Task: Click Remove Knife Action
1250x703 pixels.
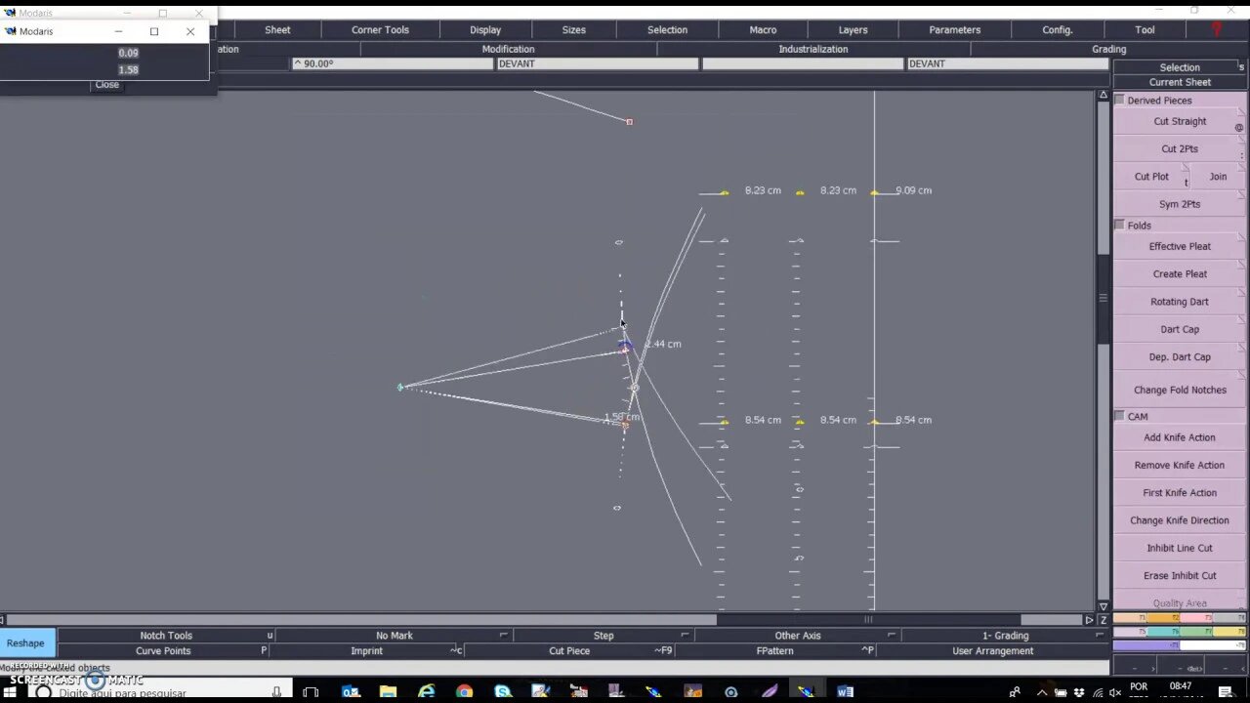Action: tap(1180, 465)
